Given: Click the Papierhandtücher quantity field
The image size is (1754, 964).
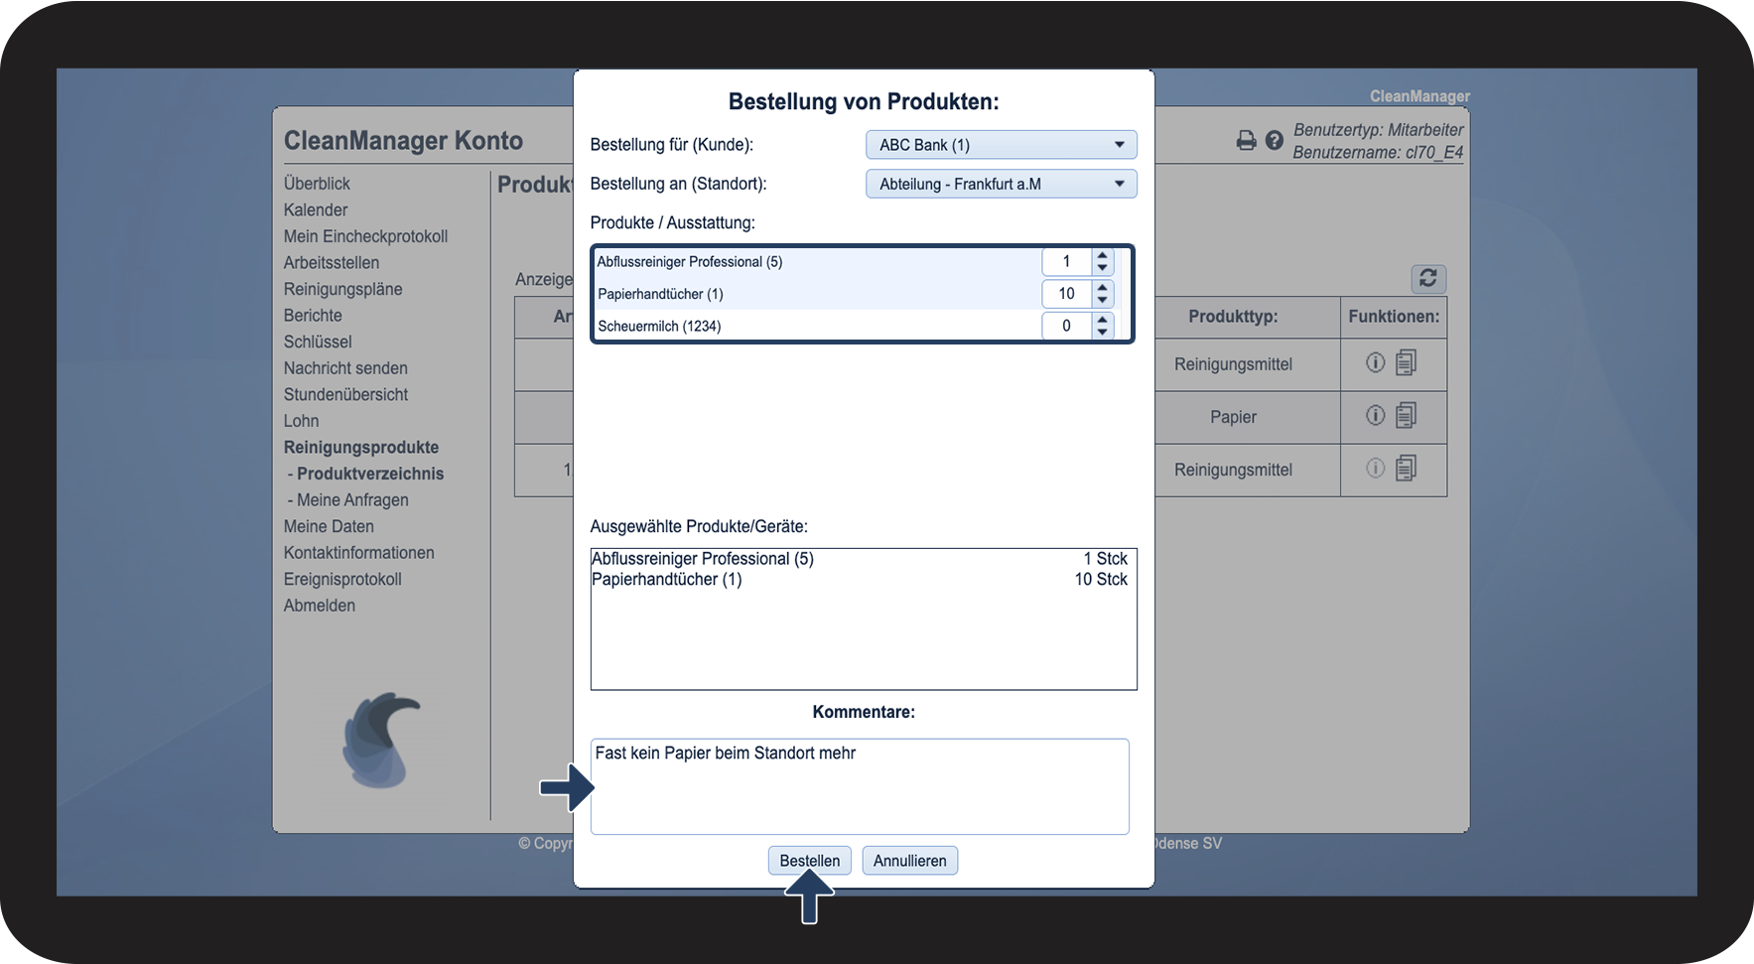Looking at the screenshot, I should point(1067,294).
